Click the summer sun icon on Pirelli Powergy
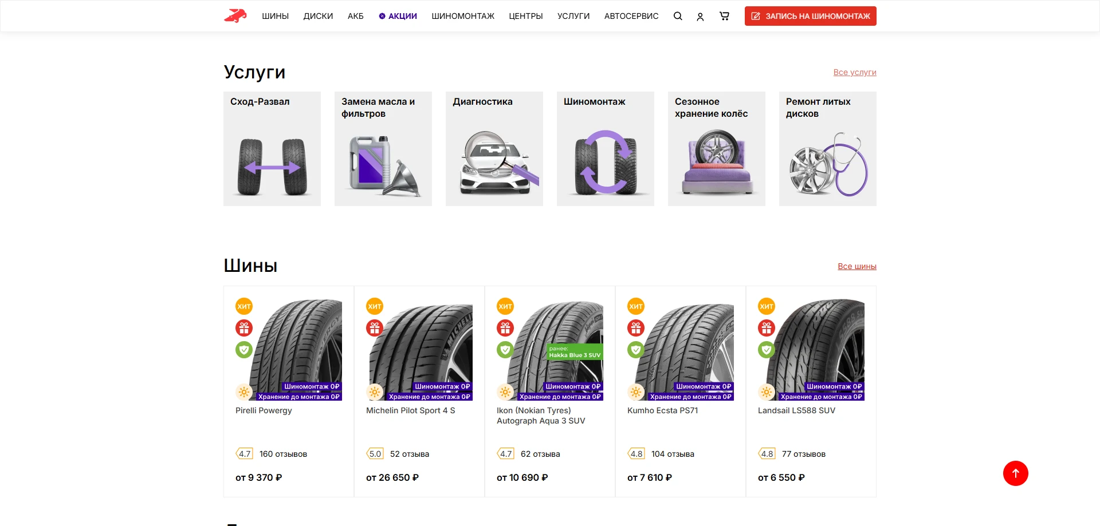 (244, 392)
